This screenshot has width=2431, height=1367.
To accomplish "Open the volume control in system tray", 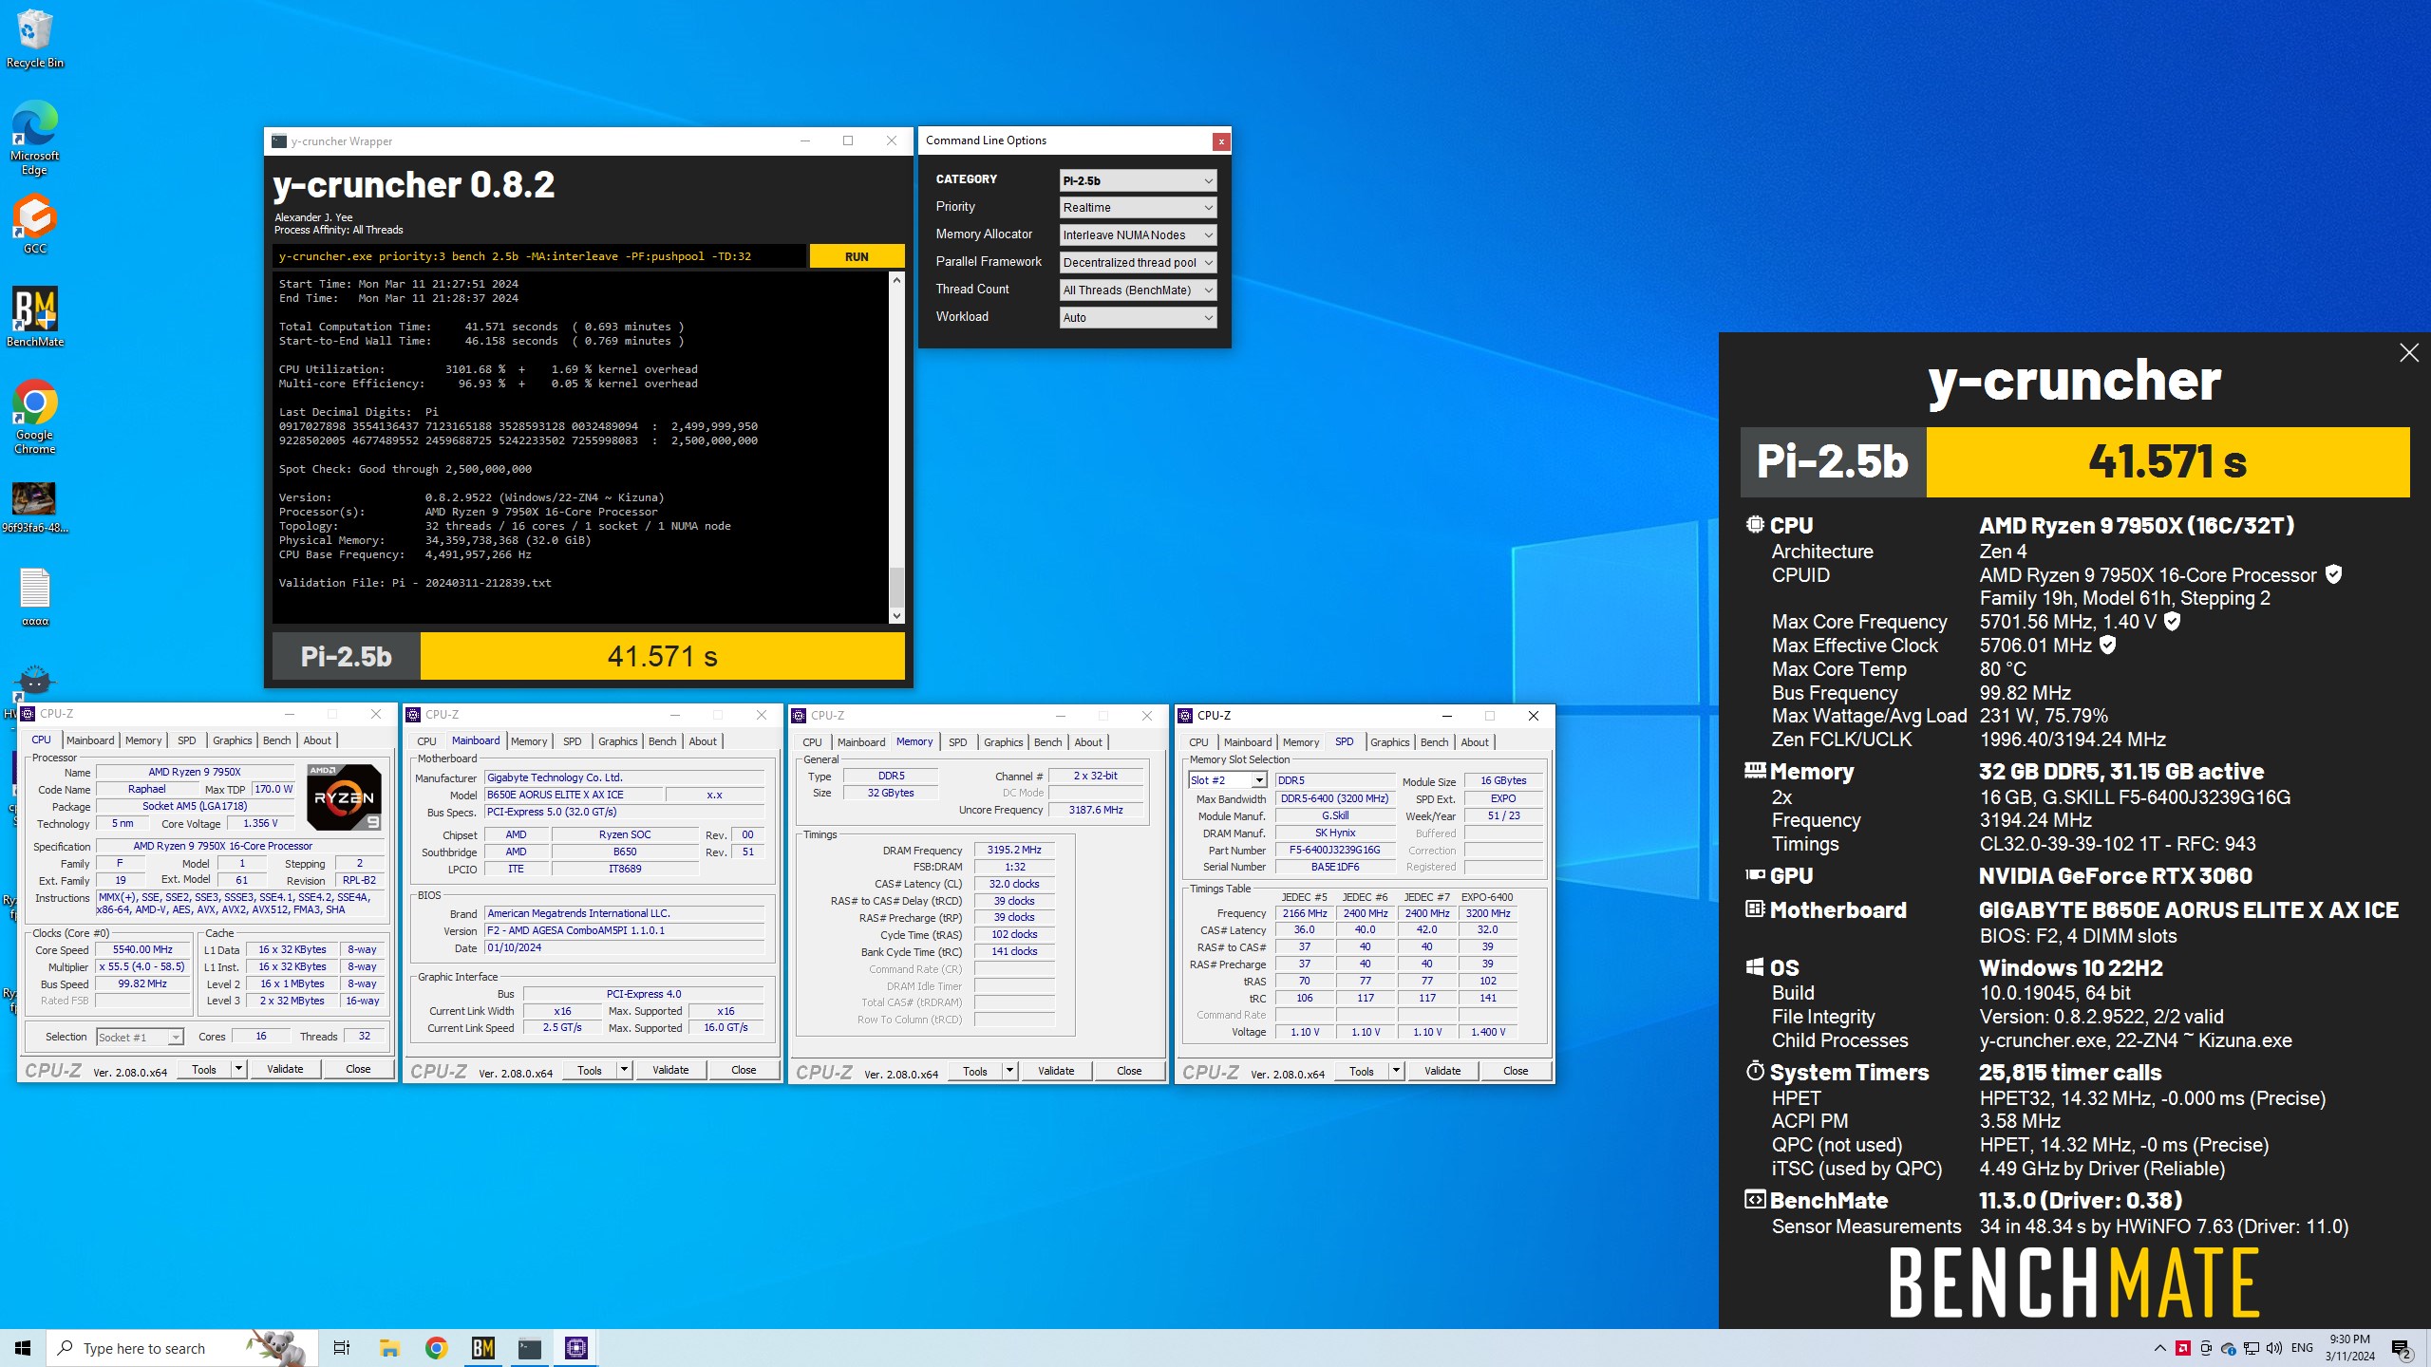I will 2273,1348.
